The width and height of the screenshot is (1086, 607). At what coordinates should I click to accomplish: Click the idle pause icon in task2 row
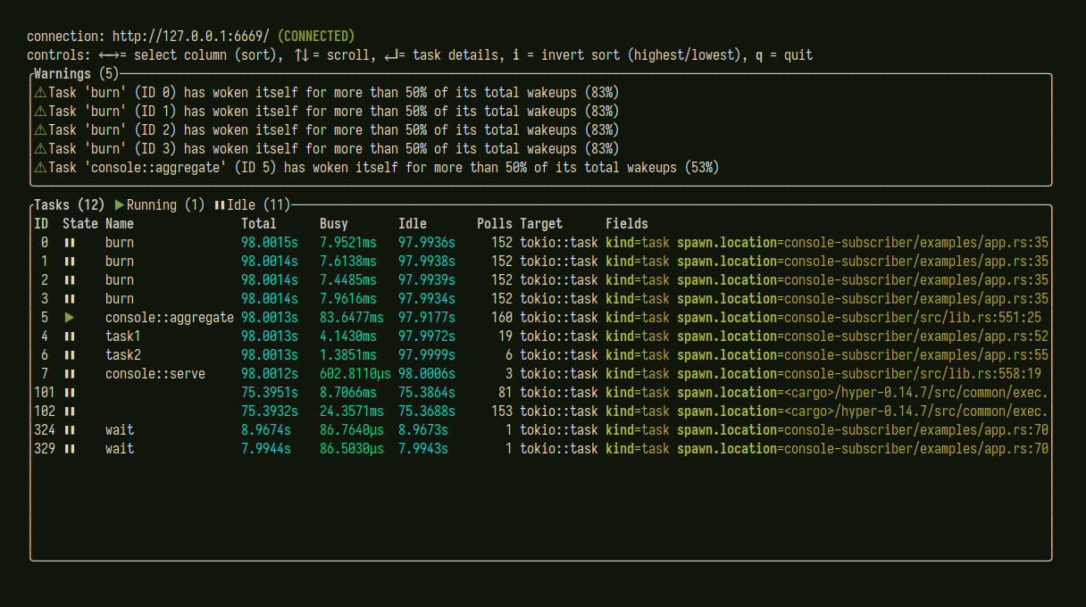(x=70, y=355)
